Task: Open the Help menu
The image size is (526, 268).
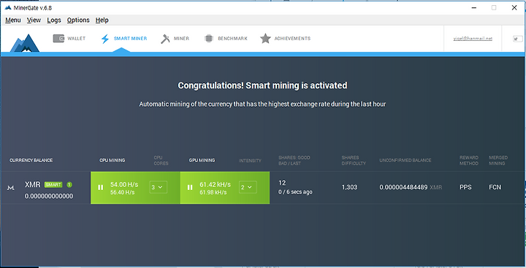Action: click(x=102, y=20)
